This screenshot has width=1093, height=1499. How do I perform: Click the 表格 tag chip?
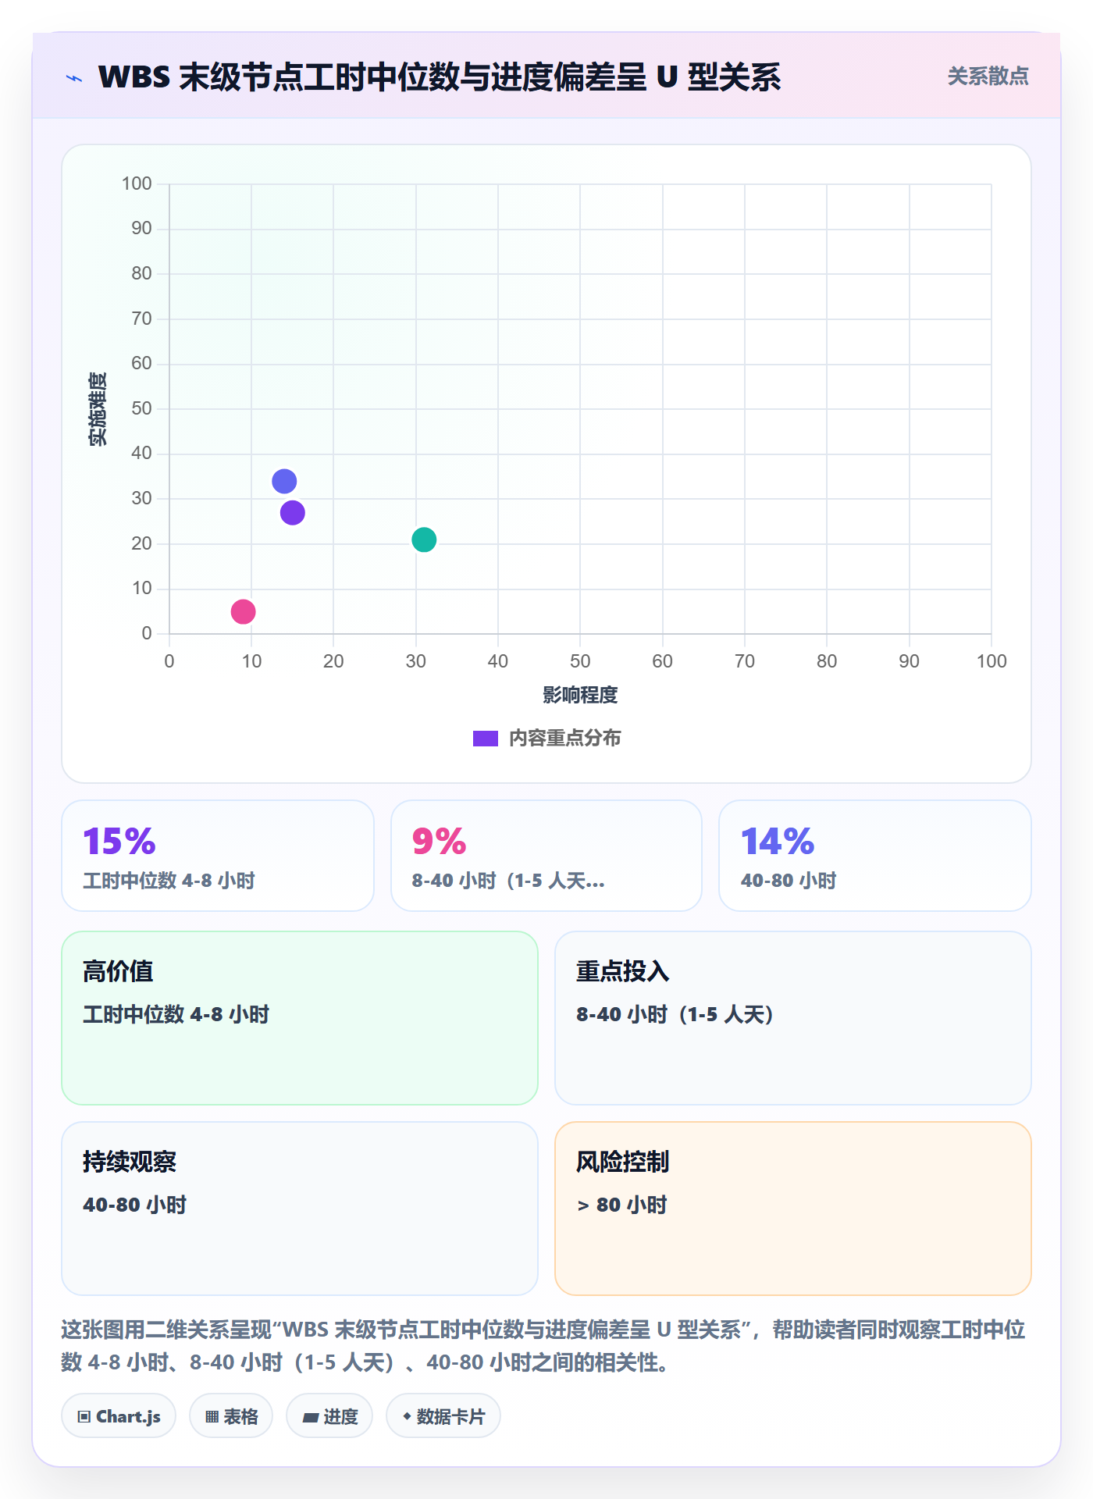(x=231, y=1416)
